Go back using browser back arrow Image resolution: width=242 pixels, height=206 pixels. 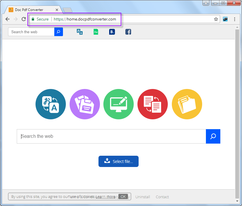coord(8,19)
